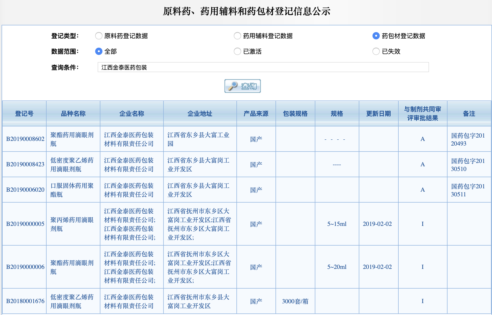The width and height of the screenshot is (492, 315).
Task: Click review result I in row B20180001676
Action: 423,301
